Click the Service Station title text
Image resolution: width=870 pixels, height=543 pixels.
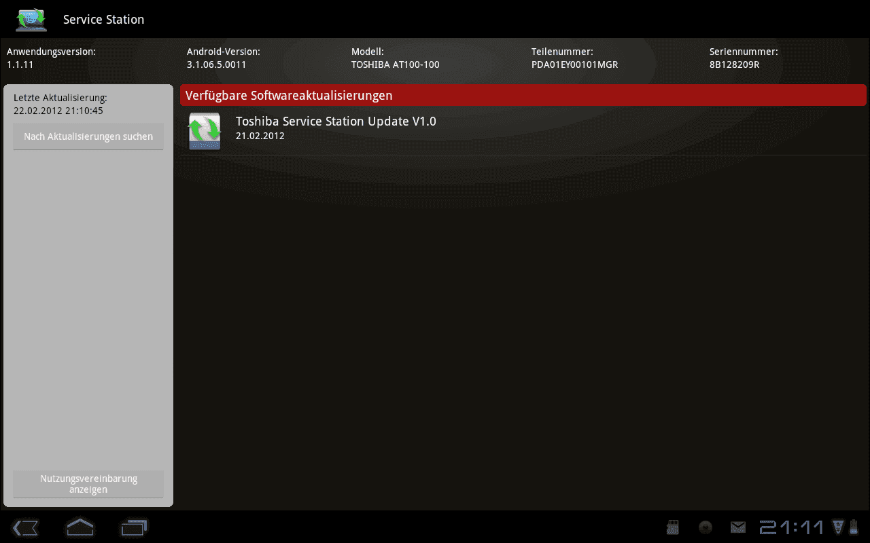click(103, 20)
